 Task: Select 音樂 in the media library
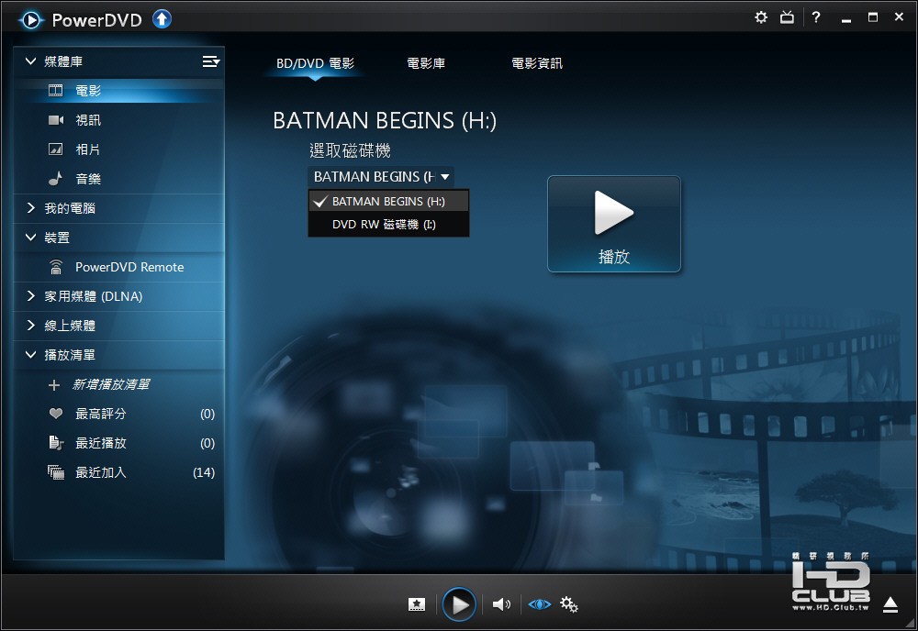point(118,178)
